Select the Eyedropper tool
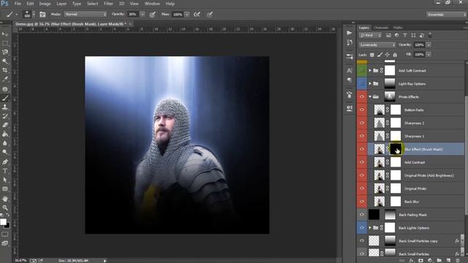Image resolution: width=468 pixels, height=263 pixels. tap(5, 80)
